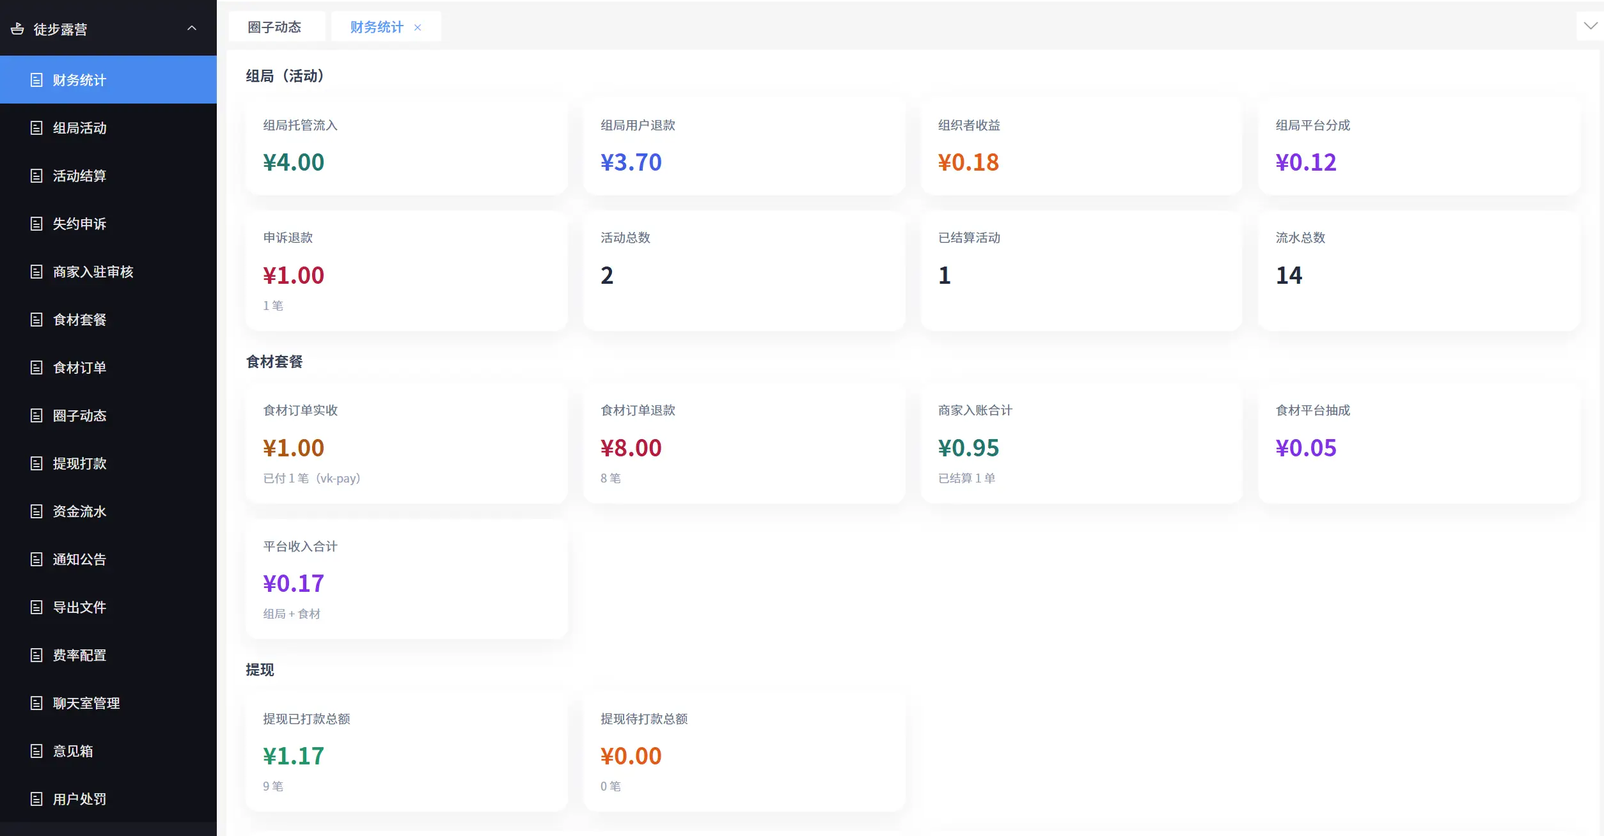Open 聊天室管理 in the sidebar
Image resolution: width=1604 pixels, height=836 pixels.
[x=108, y=703]
